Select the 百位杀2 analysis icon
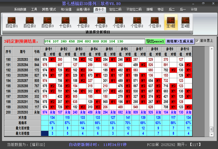 [29, 22]
